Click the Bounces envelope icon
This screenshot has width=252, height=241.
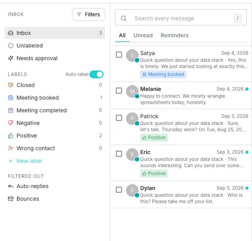pyautogui.click(x=11, y=199)
